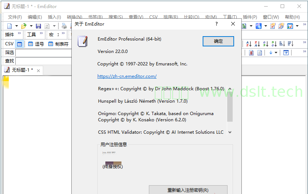Image resolution: width=308 pixels, height=194 pixels.
Task: Open dropdown arrow next to Open folder
Action: pos(31,26)
